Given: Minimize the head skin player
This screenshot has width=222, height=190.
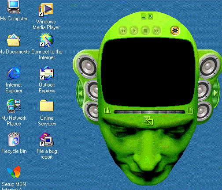Looking at the screenshot, I should pyautogui.click(x=144, y=16).
